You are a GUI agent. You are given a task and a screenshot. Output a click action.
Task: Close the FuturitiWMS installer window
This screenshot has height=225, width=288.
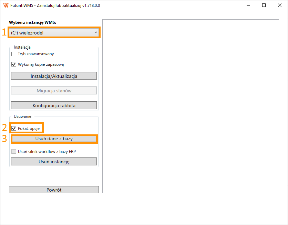coord(279,6)
